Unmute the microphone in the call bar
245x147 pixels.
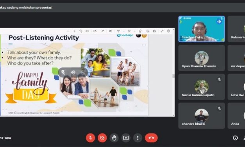(x=90, y=138)
